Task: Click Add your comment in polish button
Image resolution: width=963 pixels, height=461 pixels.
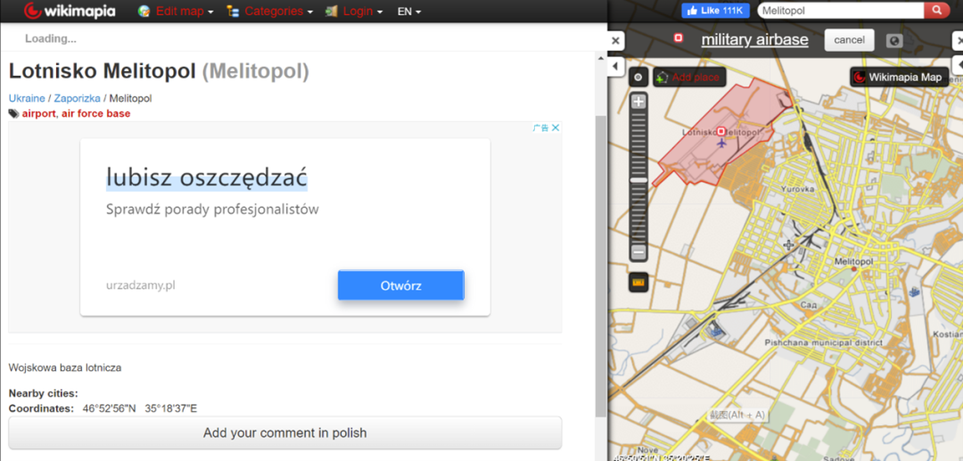Action: click(x=285, y=432)
